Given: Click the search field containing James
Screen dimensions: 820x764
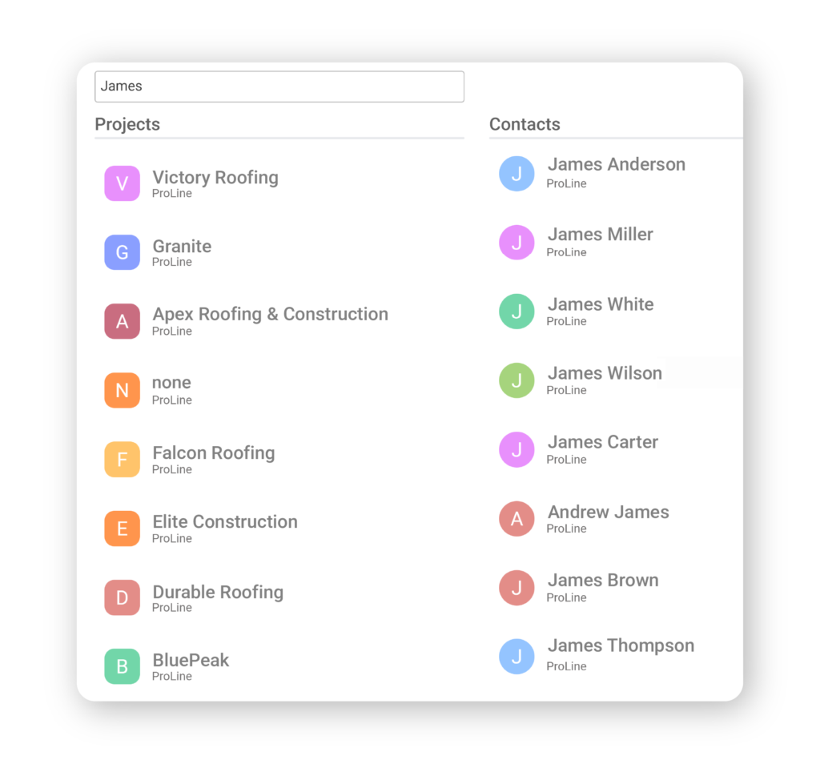Looking at the screenshot, I should pyautogui.click(x=279, y=86).
